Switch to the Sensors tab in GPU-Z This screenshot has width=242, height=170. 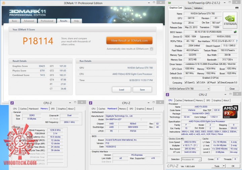(x=188, y=8)
